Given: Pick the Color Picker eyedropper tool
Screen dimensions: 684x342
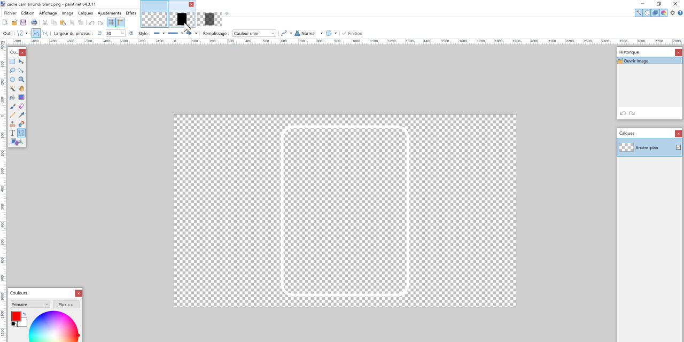Looking at the screenshot, I should [x=21, y=115].
